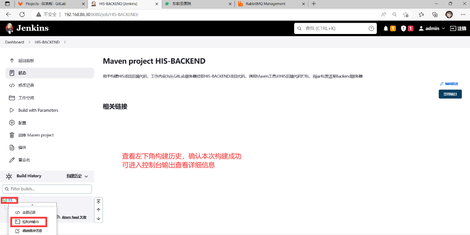Click the build #1 success status icon
470x235 pixels.
click(x=5, y=200)
